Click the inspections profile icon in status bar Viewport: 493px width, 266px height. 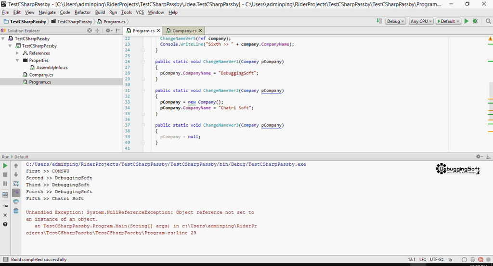[x=473, y=260]
